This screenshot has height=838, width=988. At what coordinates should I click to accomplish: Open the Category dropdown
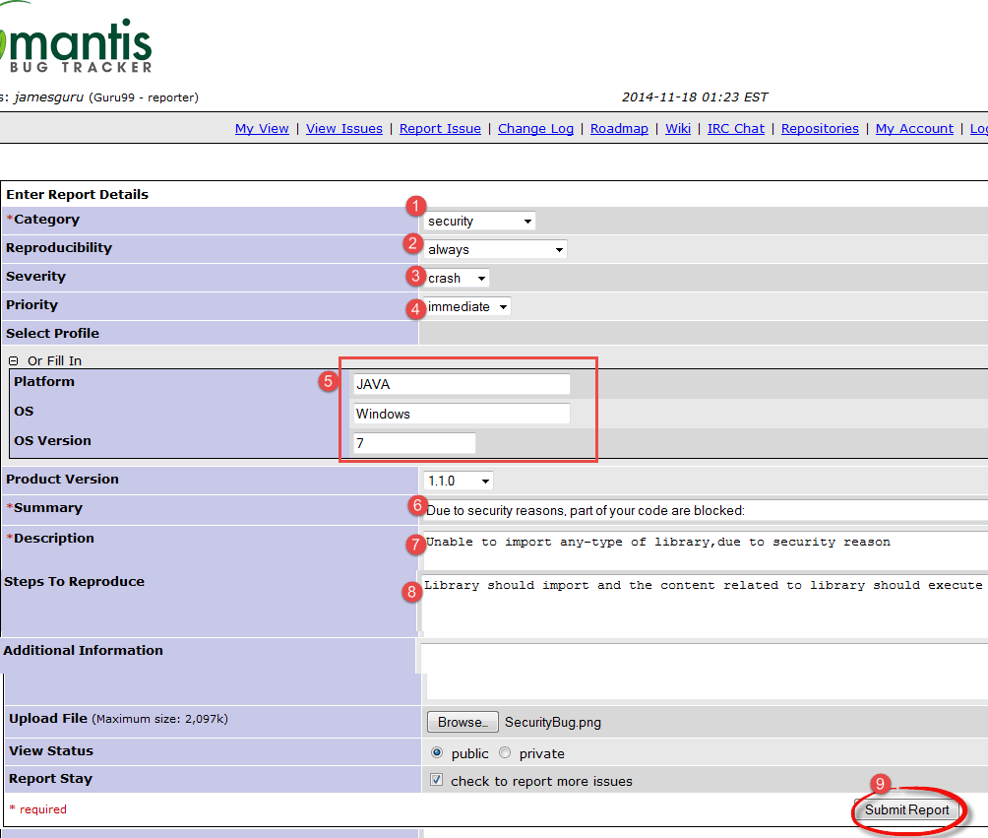tap(480, 222)
